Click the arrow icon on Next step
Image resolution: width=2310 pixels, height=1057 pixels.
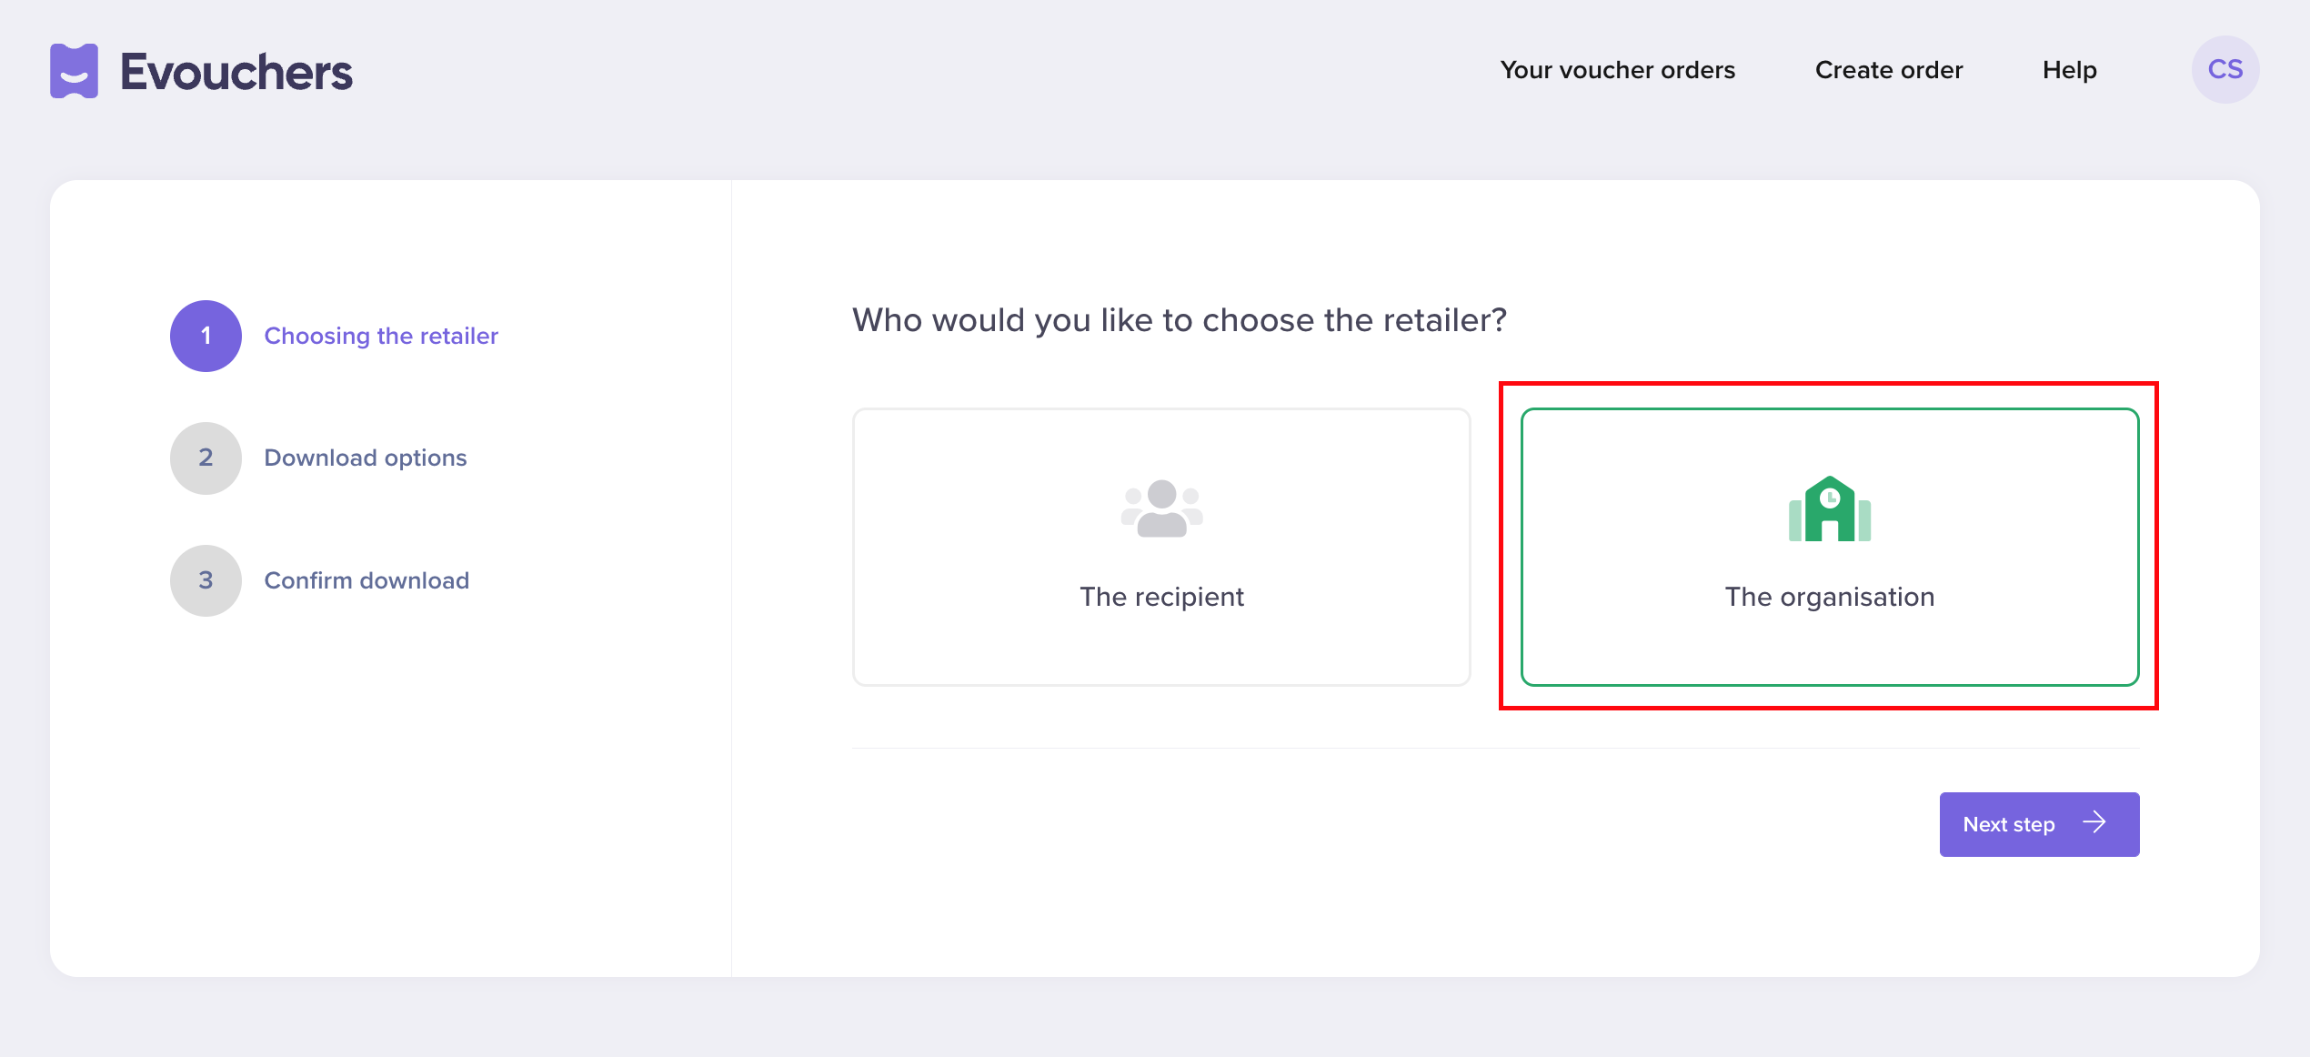[2094, 822]
